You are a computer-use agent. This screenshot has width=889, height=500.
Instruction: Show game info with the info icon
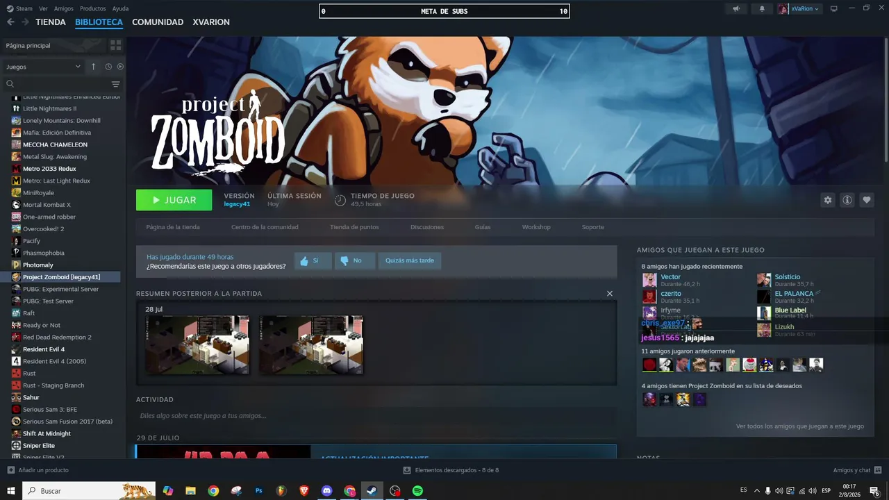pyautogui.click(x=847, y=200)
